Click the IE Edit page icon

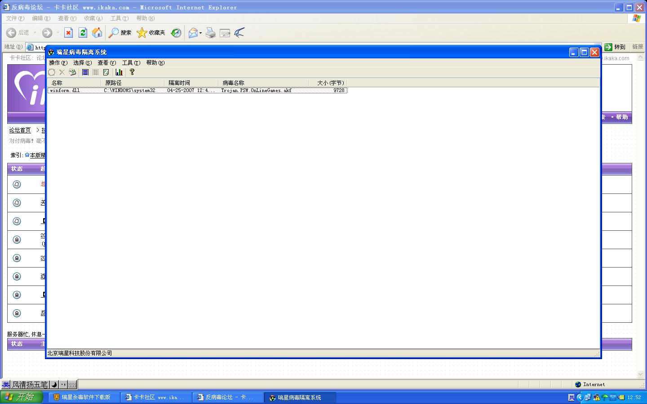(x=225, y=33)
